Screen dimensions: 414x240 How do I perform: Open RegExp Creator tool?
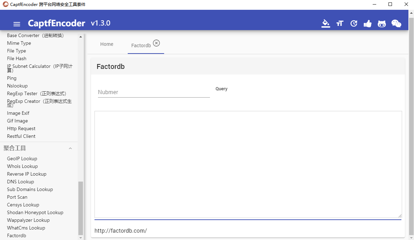click(39, 103)
